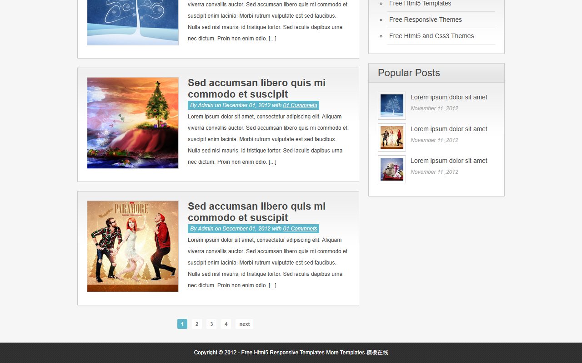Click the [...] read-more link in the Christmas tree island post

pos(272,162)
